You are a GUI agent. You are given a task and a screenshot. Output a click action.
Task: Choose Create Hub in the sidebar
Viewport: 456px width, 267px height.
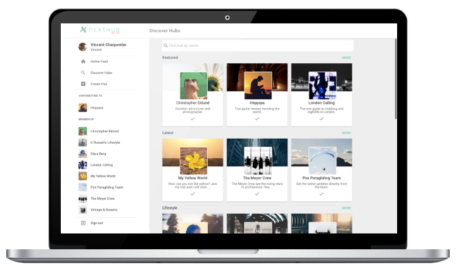(99, 84)
